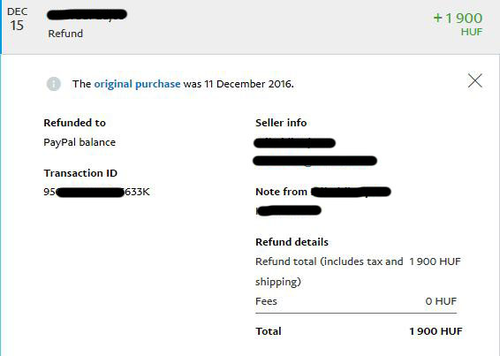Screen dimensions: 500x356
Task: Click the Note from heading
Action: tap(323, 192)
